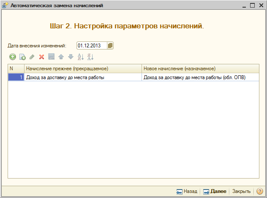Sort the table ascending
The image size is (267, 198).
(80, 57)
